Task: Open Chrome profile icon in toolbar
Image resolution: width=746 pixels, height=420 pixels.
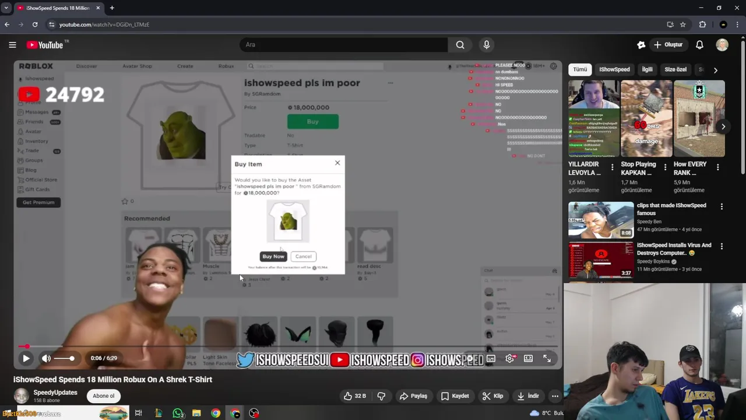Action: click(723, 24)
